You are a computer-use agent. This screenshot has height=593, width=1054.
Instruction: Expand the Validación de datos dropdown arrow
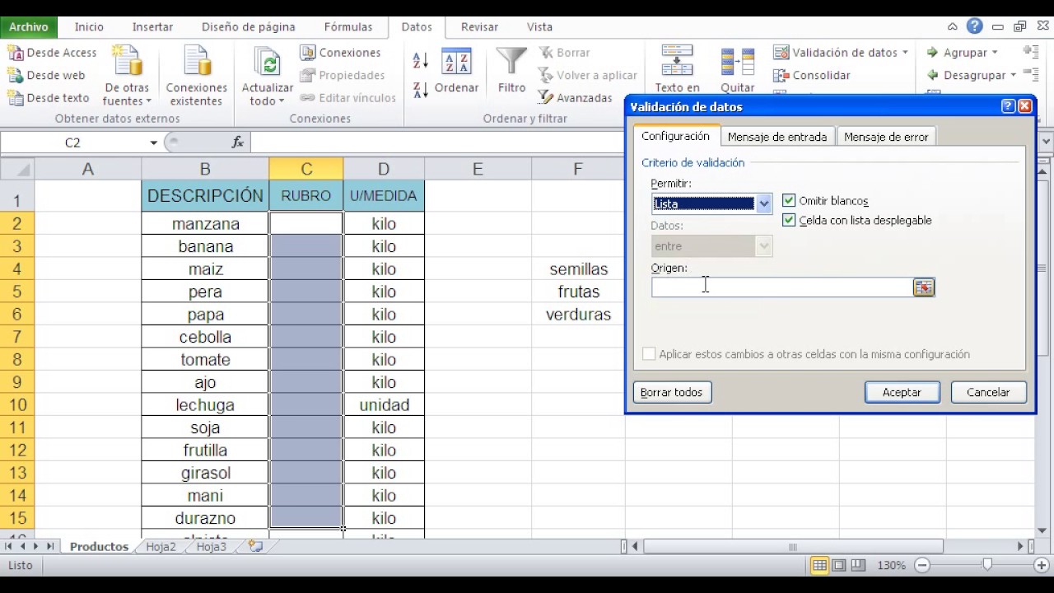point(905,53)
